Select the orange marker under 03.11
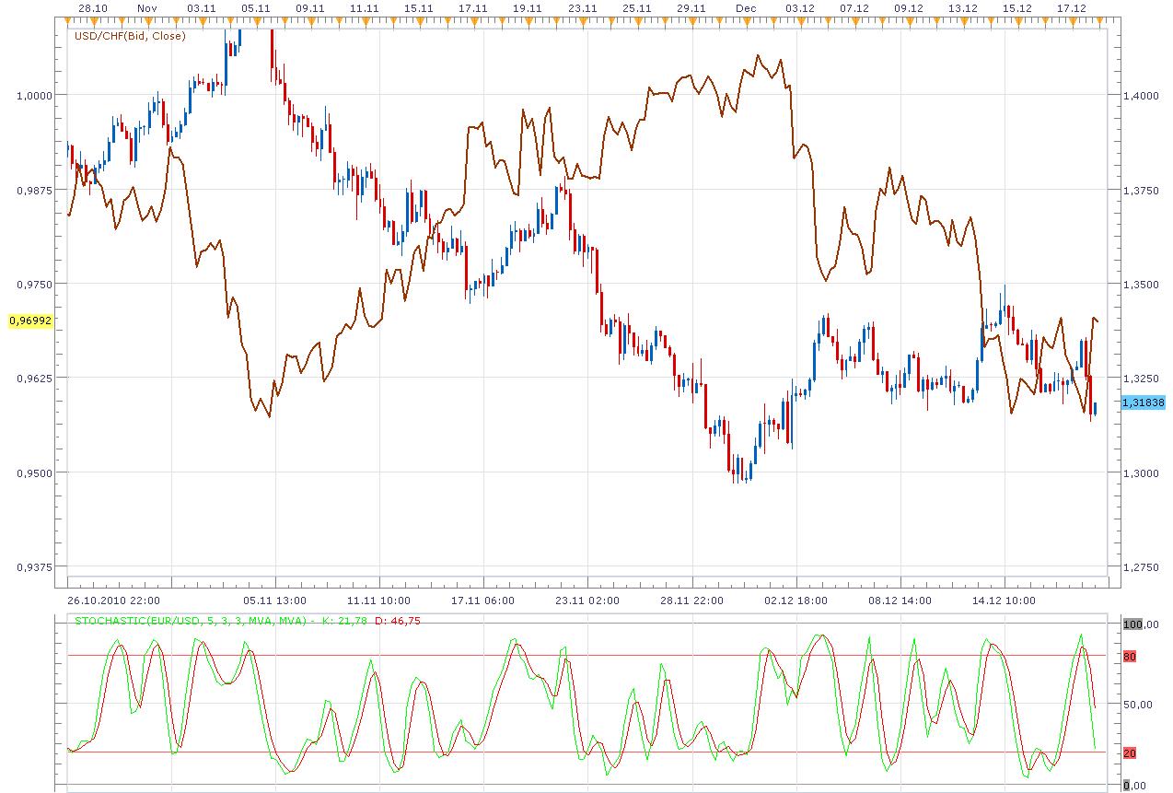Image resolution: width=1173 pixels, height=793 pixels. coord(201,19)
